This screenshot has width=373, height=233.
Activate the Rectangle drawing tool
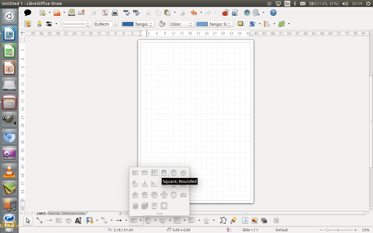click(59, 221)
